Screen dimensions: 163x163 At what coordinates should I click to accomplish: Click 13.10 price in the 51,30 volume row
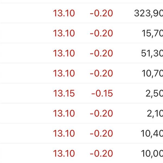(64, 53)
